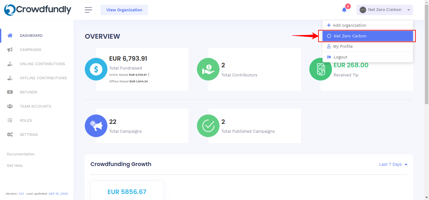Open the Documentation link
The height and width of the screenshot is (200, 429).
click(21, 154)
